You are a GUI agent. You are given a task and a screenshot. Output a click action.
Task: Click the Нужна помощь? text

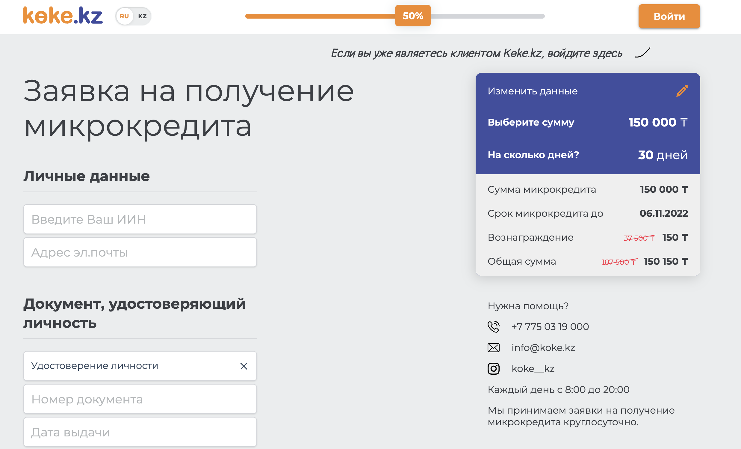[528, 306]
